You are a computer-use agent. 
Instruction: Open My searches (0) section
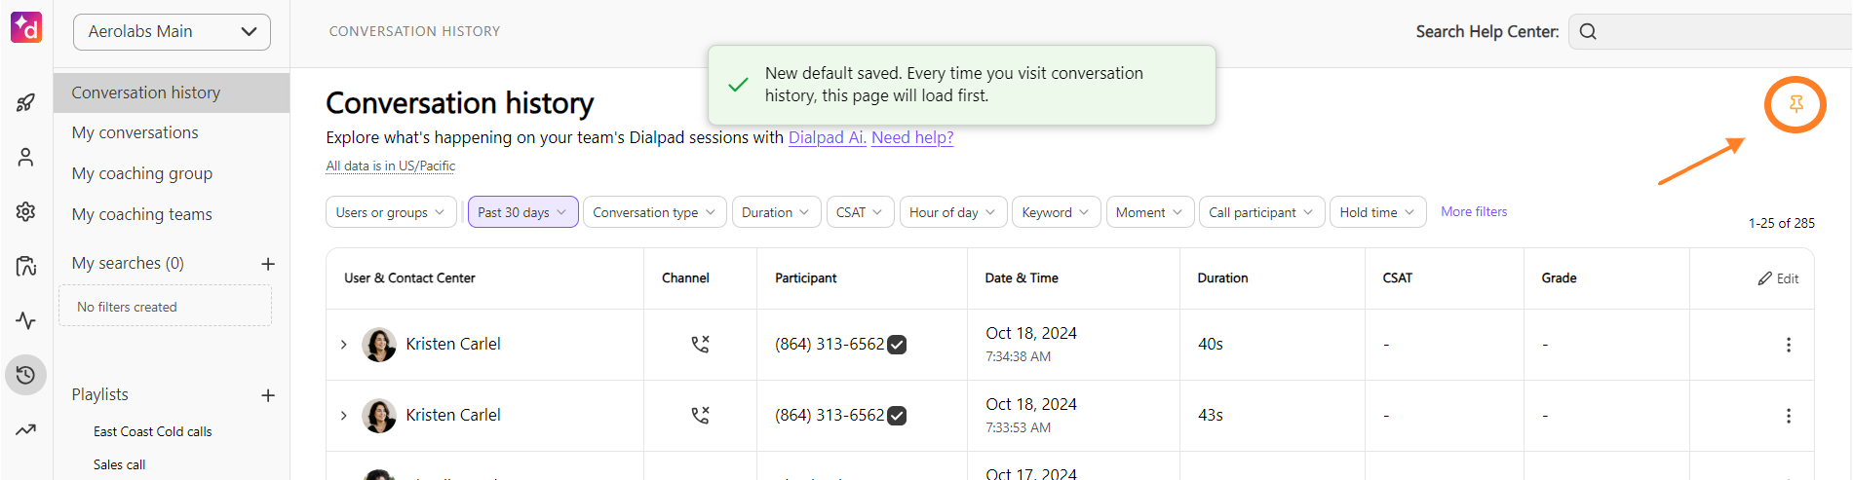(x=128, y=263)
